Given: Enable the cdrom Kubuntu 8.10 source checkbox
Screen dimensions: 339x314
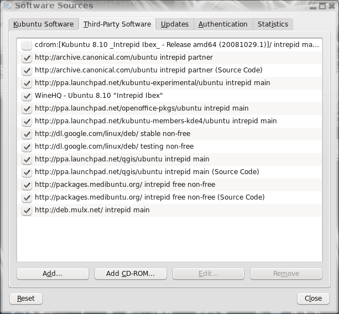Looking at the screenshot, I should [27, 45].
